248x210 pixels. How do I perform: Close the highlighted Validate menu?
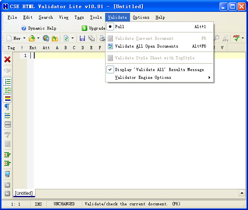tap(117, 17)
